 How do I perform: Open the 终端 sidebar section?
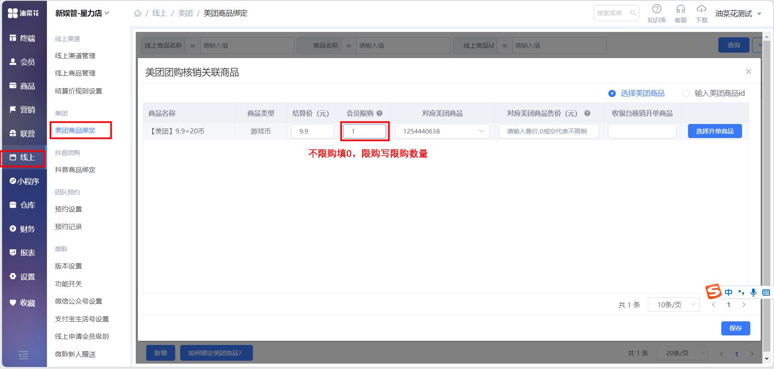click(23, 38)
